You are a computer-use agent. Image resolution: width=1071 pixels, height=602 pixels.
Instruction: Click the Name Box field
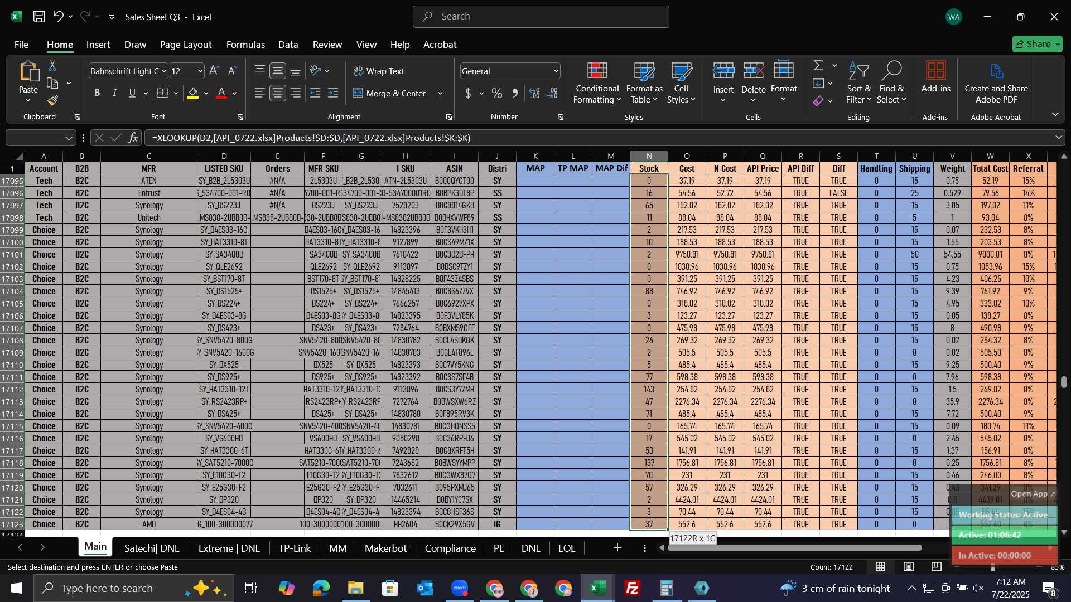(40, 138)
